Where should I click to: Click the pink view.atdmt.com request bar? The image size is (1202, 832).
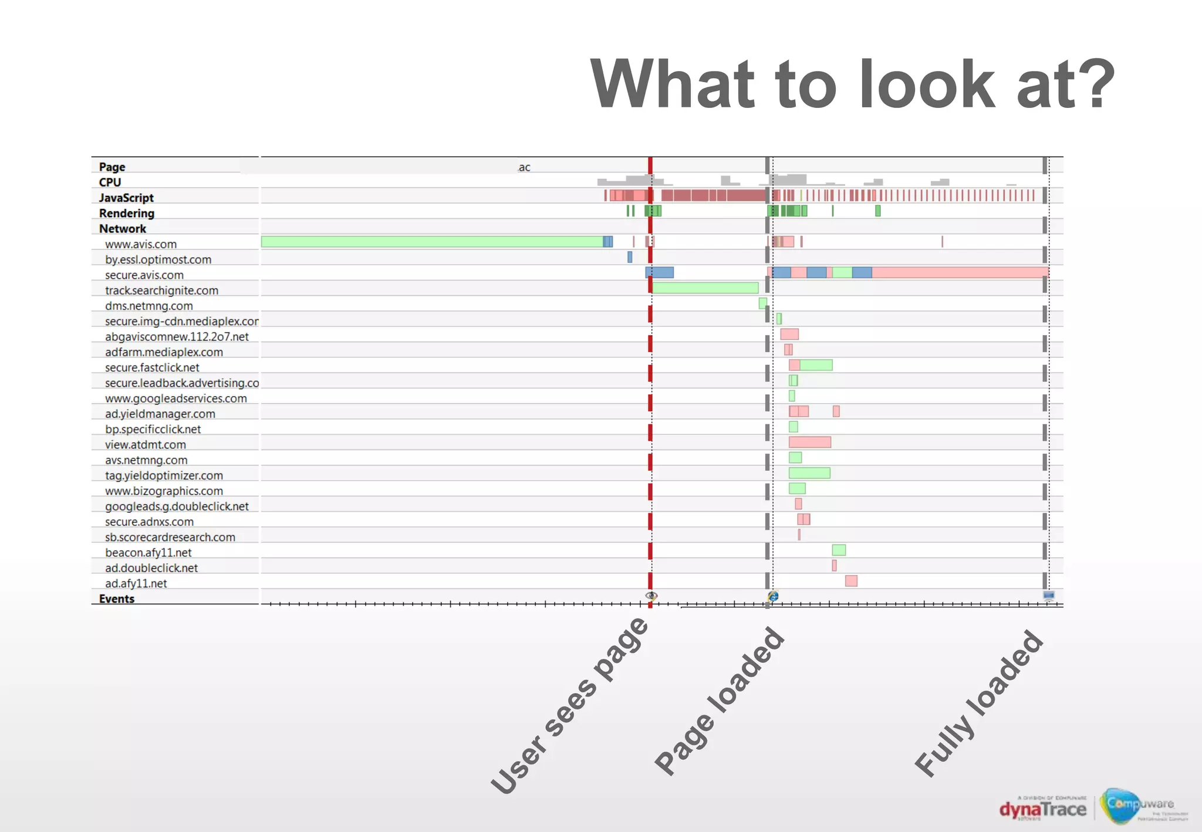pyautogui.click(x=809, y=442)
